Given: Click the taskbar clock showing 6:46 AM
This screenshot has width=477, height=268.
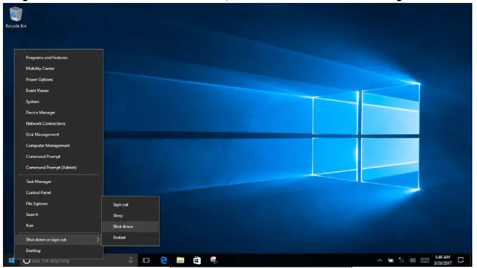Looking at the screenshot, I should point(443,260).
